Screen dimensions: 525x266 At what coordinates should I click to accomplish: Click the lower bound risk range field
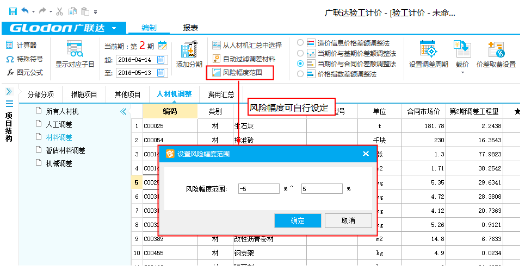(x=258, y=189)
